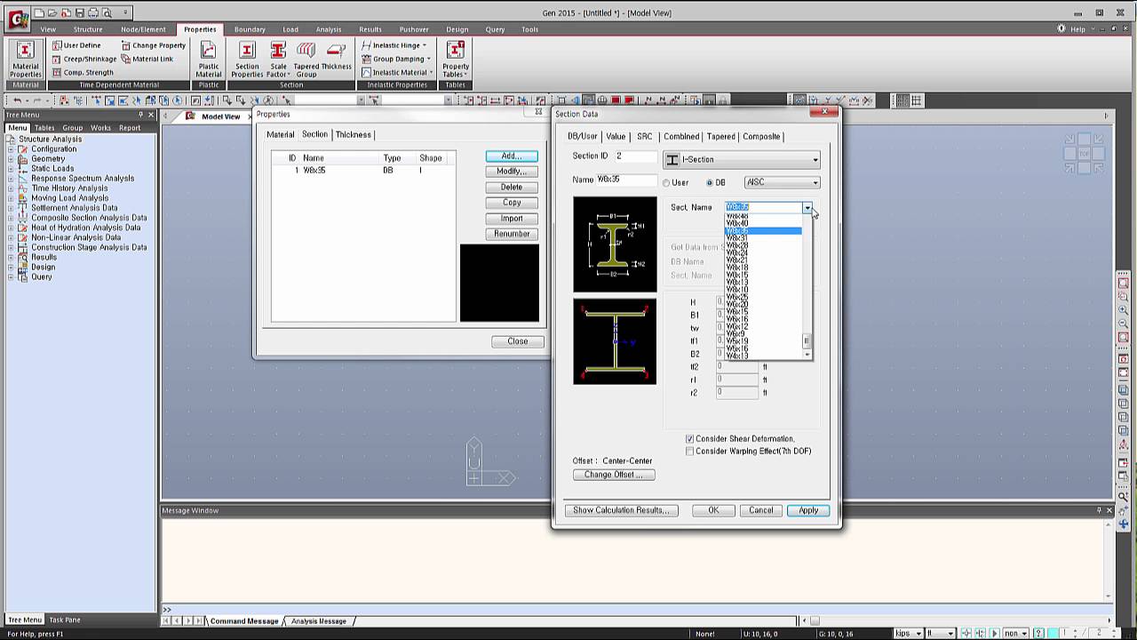Image resolution: width=1137 pixels, height=640 pixels.
Task: Switch to Value tab in Section Data
Action: point(616,136)
